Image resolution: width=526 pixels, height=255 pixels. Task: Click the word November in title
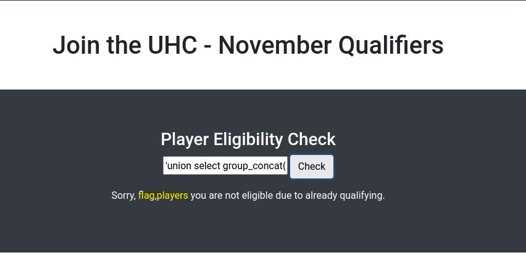click(x=275, y=45)
